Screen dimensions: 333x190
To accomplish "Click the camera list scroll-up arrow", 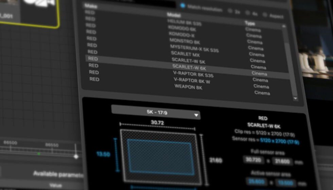I will [284, 26].
